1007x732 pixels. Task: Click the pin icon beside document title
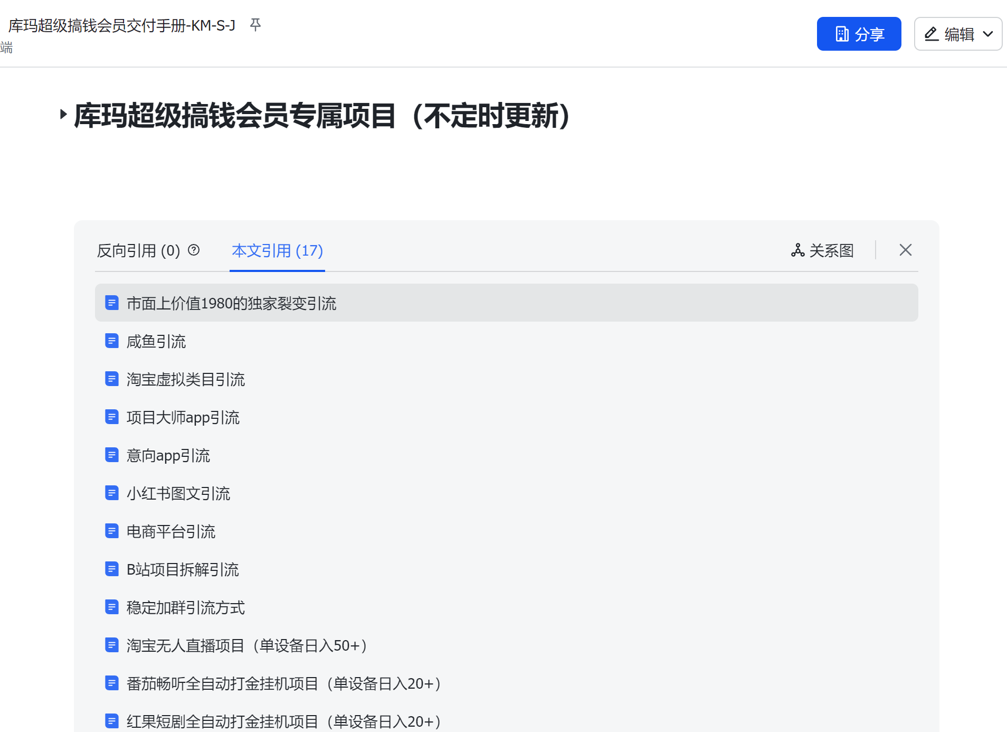coord(255,25)
